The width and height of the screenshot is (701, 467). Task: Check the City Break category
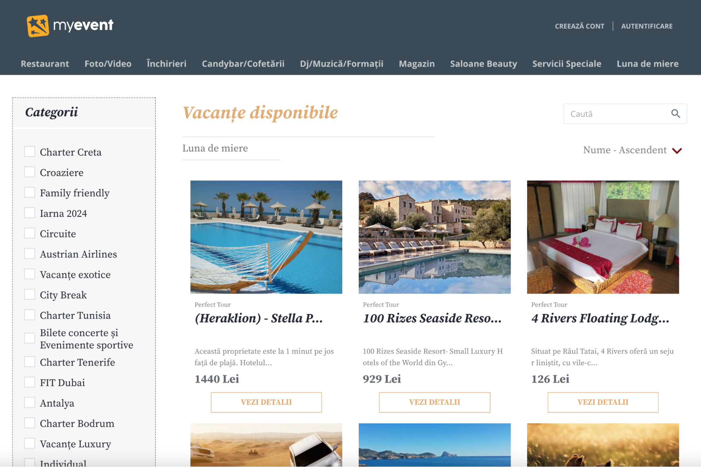point(29,294)
